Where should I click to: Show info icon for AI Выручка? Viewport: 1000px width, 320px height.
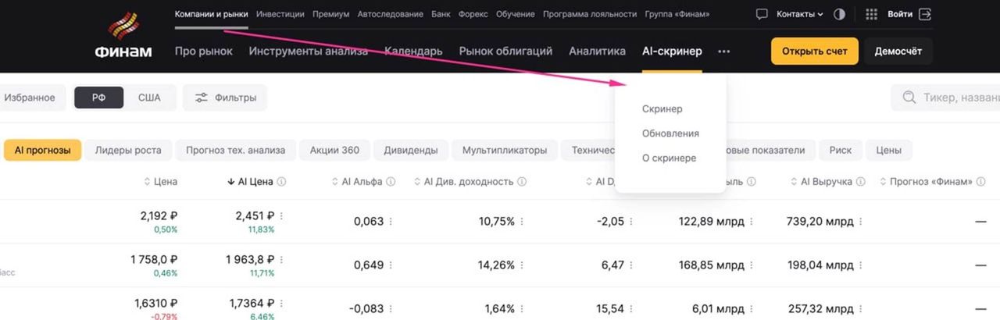click(x=860, y=182)
